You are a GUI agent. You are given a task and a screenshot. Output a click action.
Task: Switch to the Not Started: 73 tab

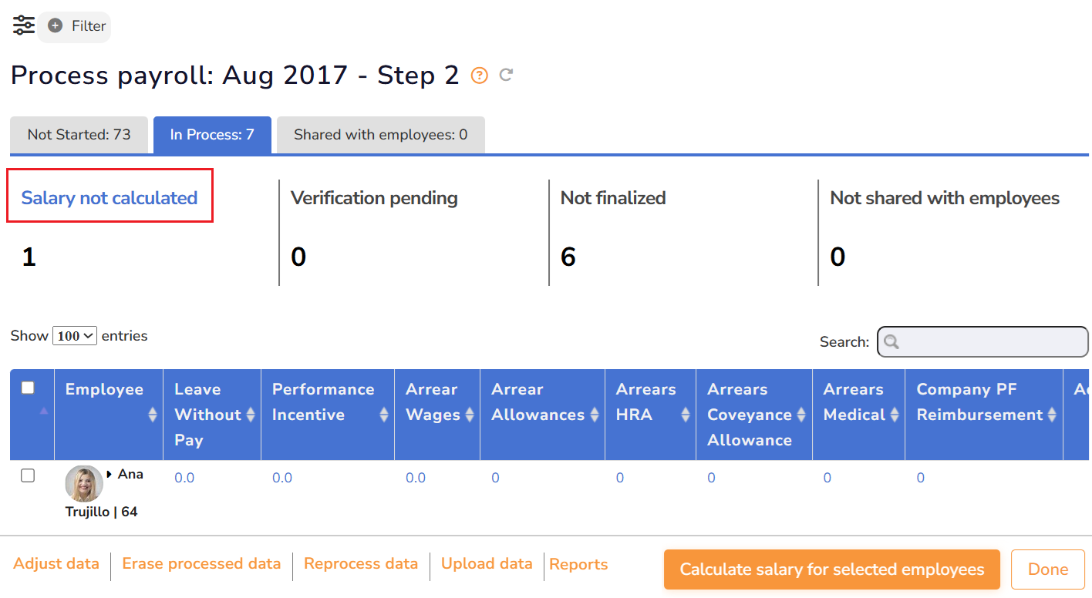(x=79, y=135)
